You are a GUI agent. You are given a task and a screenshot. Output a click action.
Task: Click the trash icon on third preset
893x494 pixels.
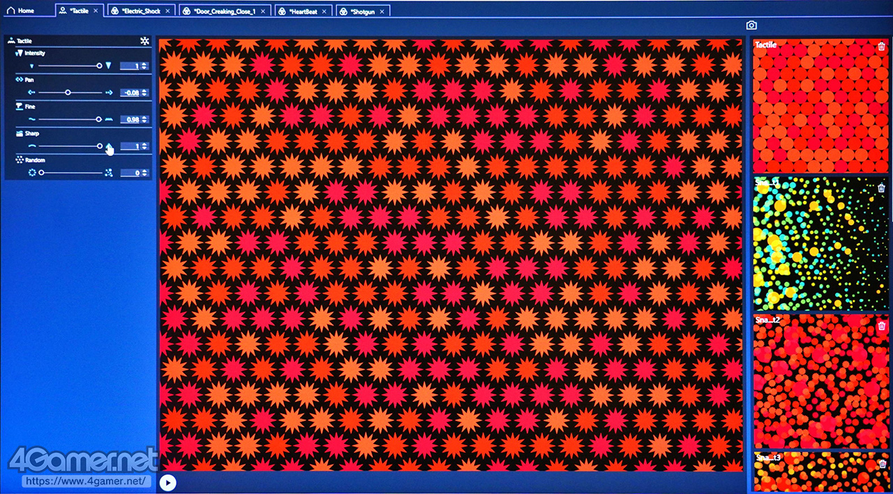(x=881, y=325)
